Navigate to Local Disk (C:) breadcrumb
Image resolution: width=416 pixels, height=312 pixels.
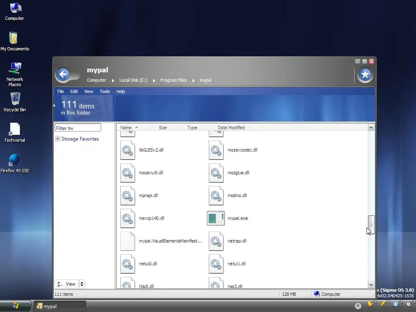tap(133, 80)
